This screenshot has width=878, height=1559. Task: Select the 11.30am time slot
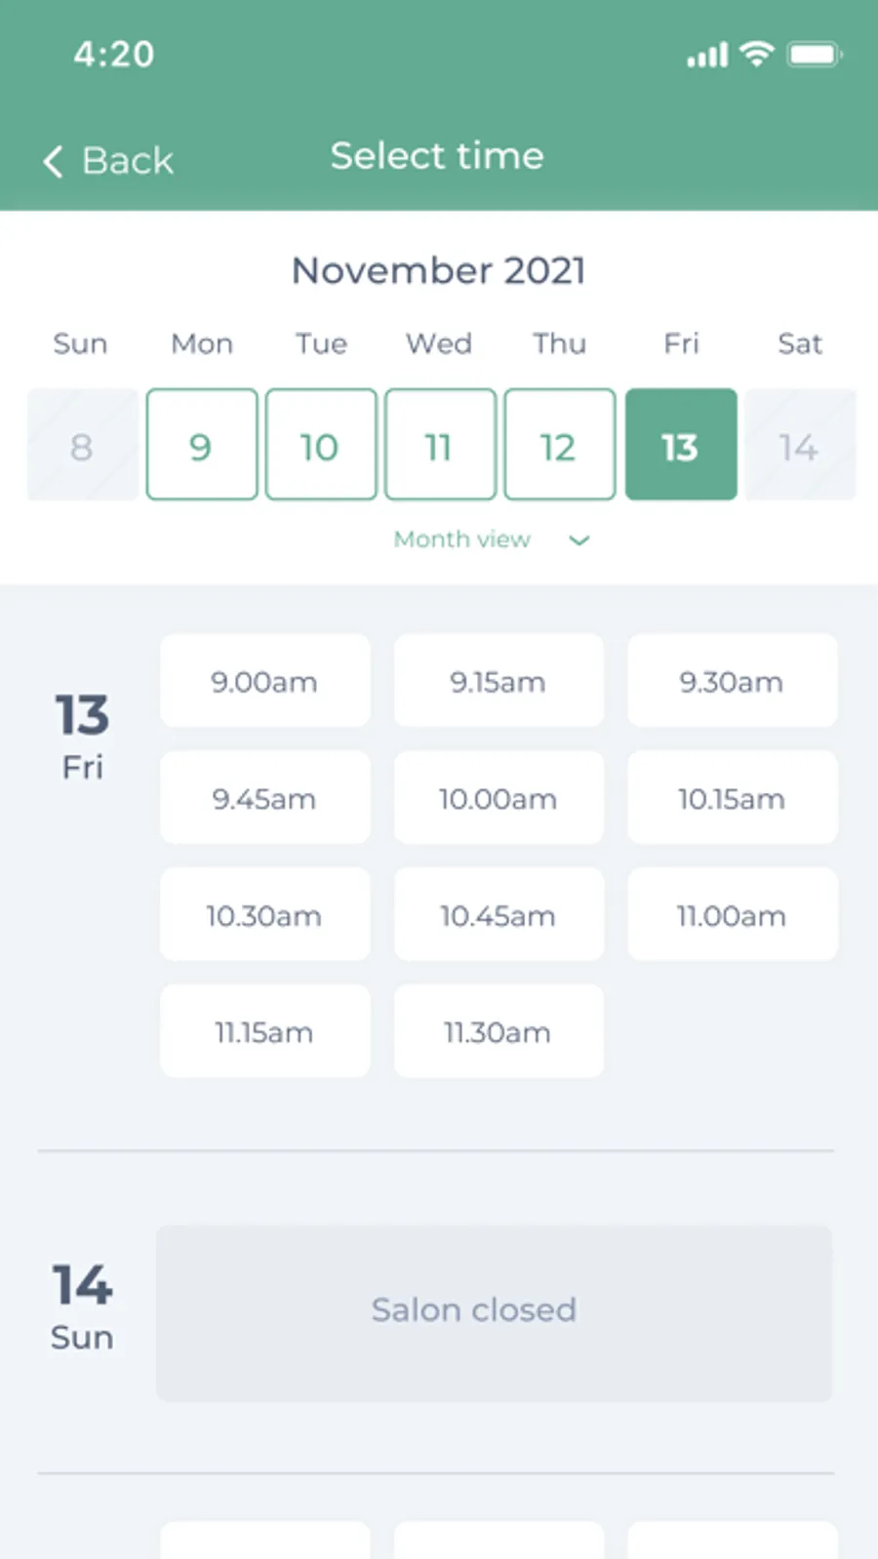pos(499,1031)
